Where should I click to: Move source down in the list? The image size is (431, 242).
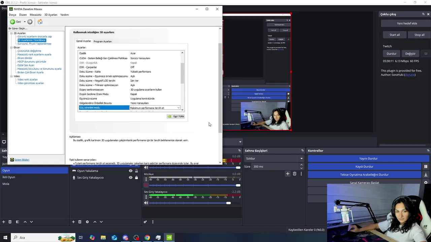[101, 222]
